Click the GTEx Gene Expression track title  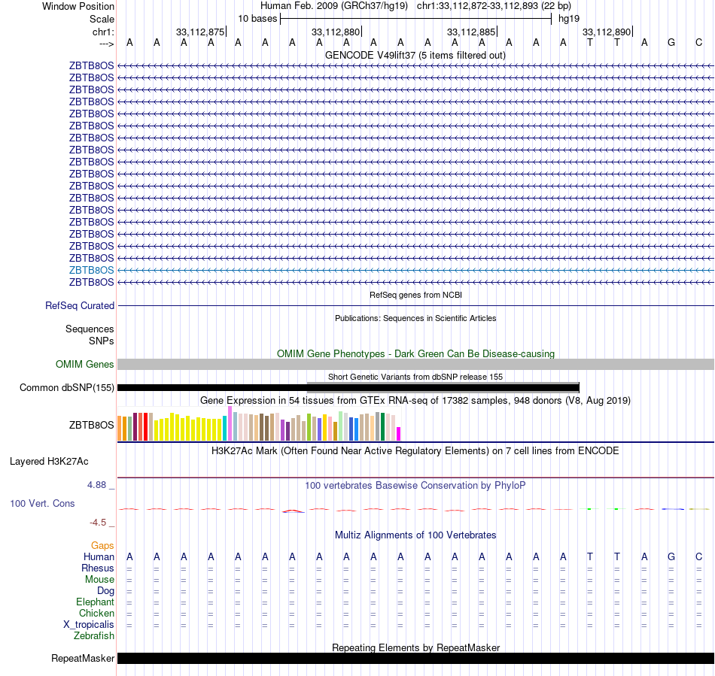pyautogui.click(x=415, y=400)
